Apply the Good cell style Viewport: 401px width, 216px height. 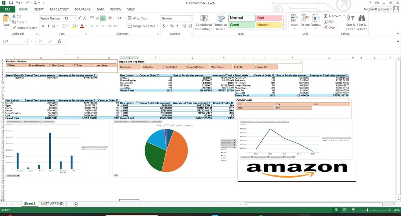point(242,25)
